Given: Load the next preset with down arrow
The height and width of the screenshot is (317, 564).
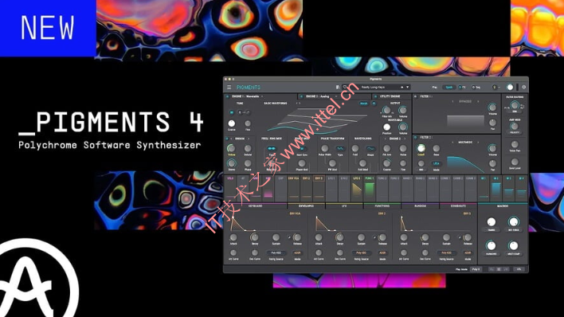Looking at the screenshot, I should coord(408,87).
